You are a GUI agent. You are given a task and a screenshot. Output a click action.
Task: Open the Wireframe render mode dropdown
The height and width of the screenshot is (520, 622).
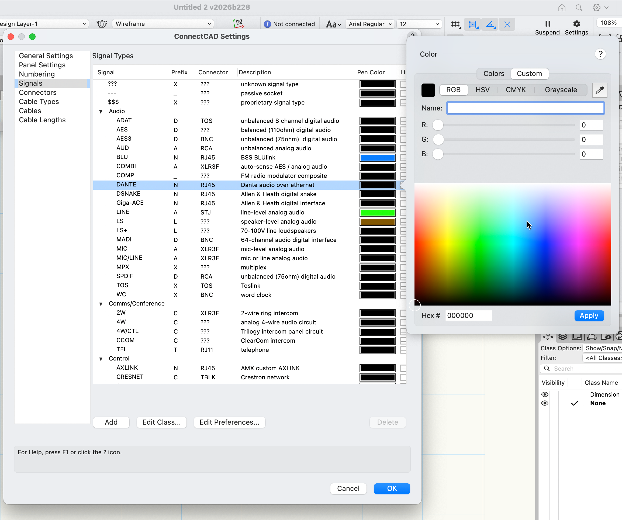(x=163, y=24)
